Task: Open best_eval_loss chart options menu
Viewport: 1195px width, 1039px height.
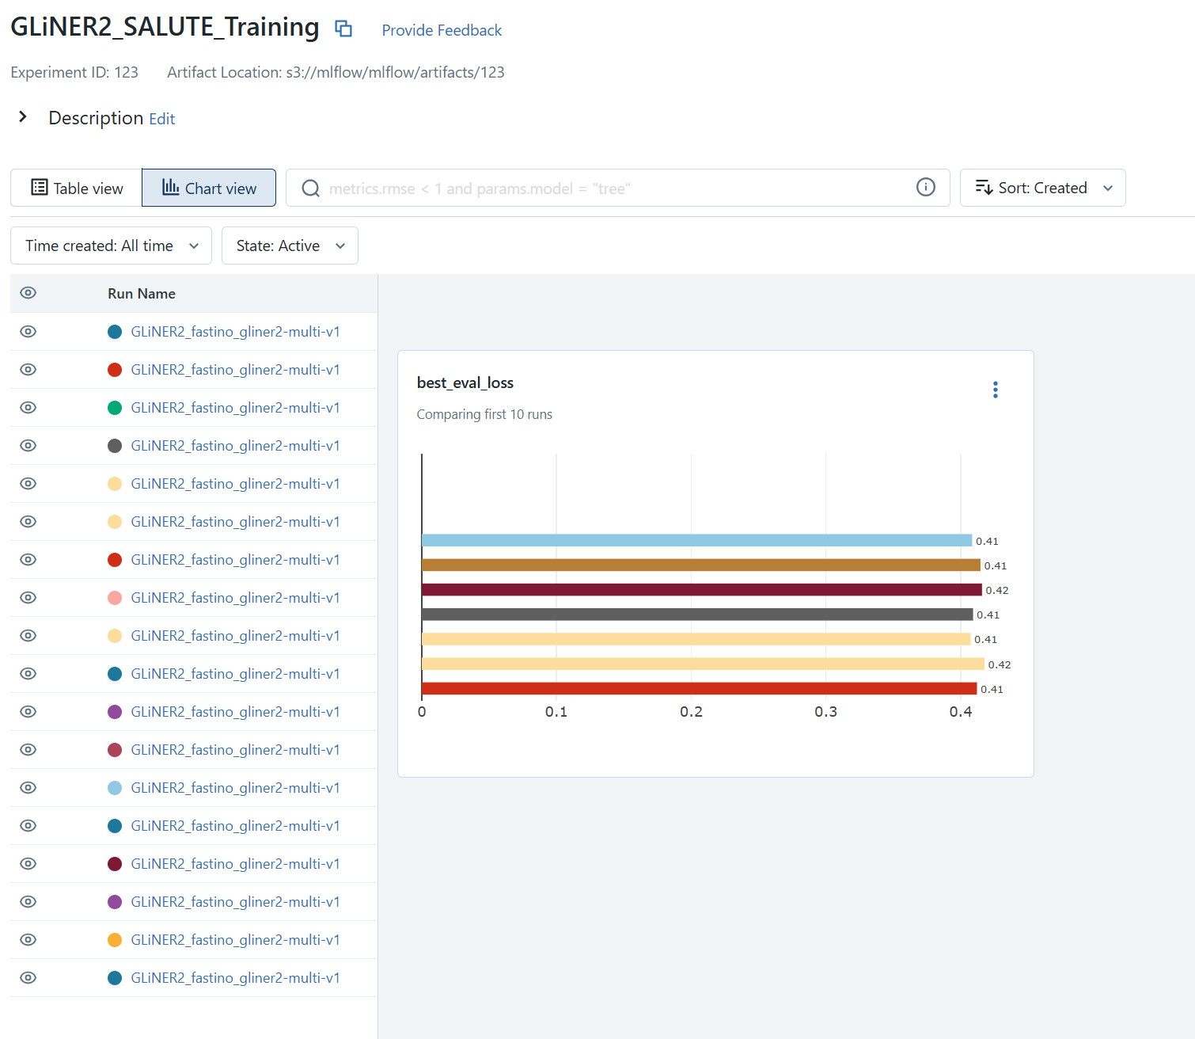Action: coord(996,390)
